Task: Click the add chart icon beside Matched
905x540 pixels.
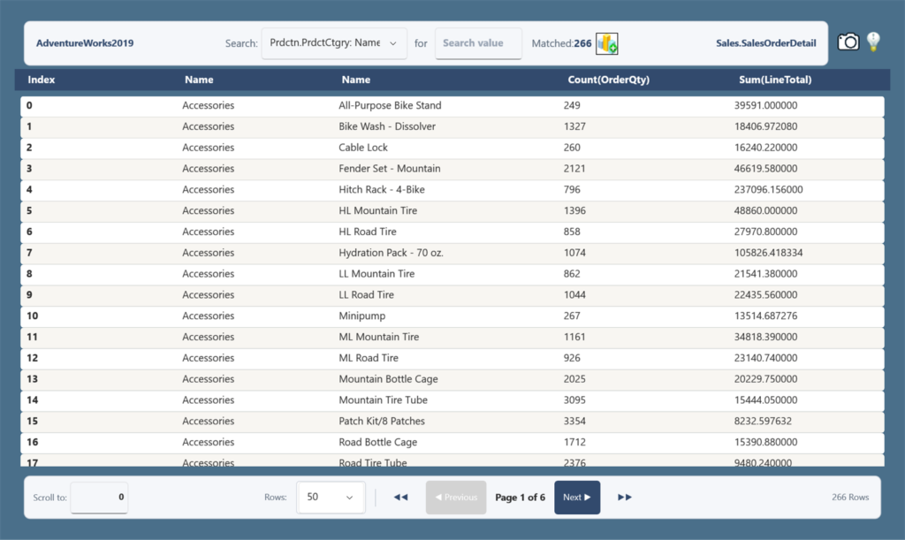Action: 607,43
